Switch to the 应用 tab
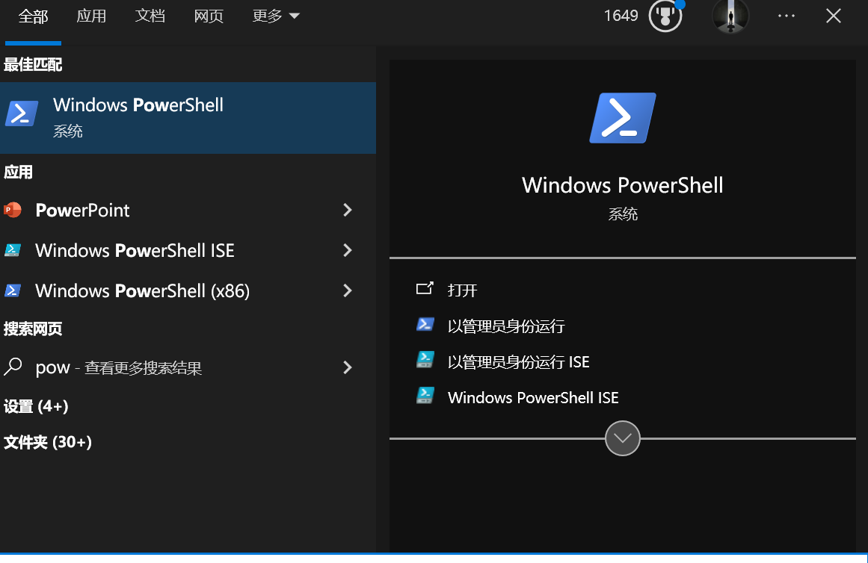This screenshot has width=868, height=563. (x=91, y=16)
